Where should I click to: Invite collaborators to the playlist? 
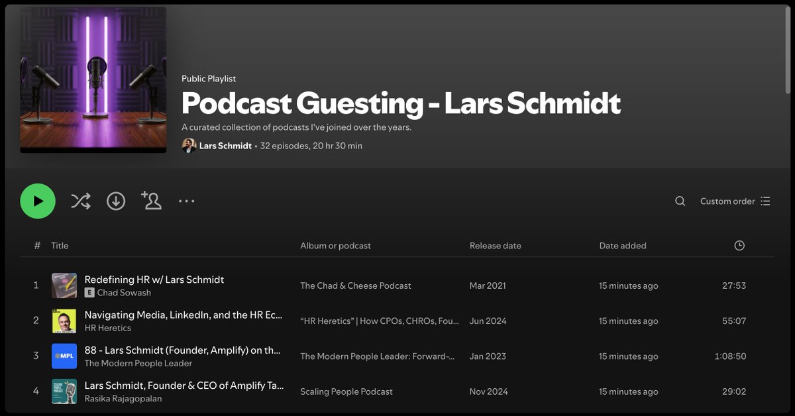coord(151,200)
